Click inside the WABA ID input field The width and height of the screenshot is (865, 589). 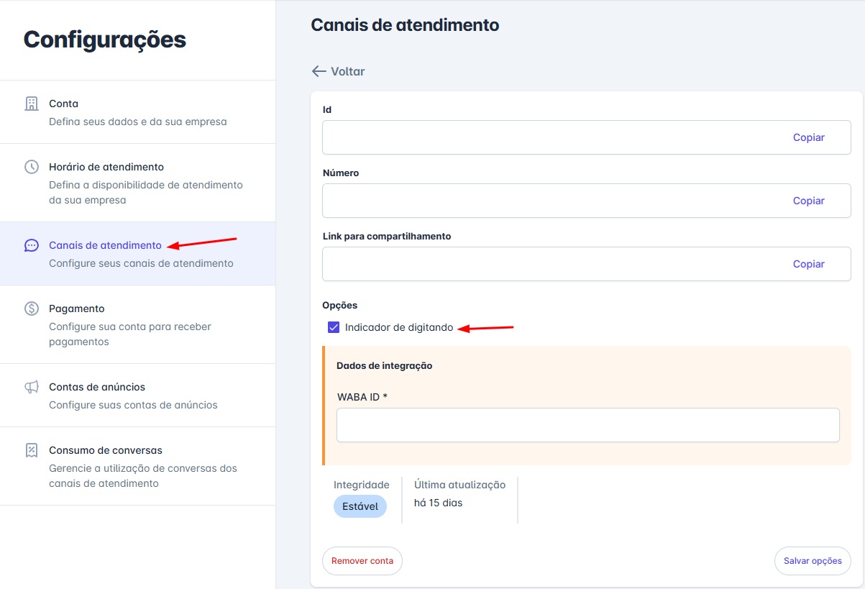[587, 424]
